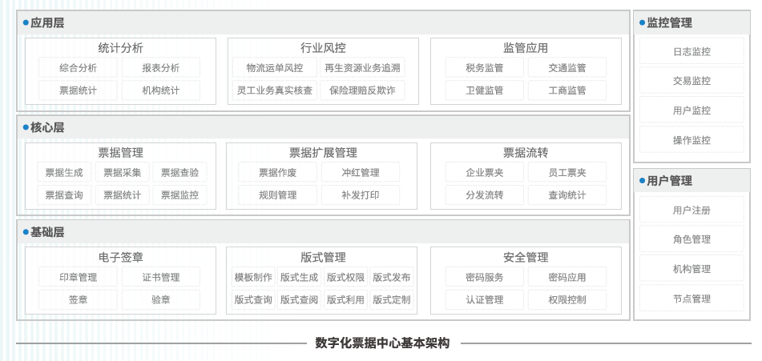Click the 数字化票据中心基本架构 title
Image resolution: width=762 pixels, height=361 pixels.
(x=382, y=343)
